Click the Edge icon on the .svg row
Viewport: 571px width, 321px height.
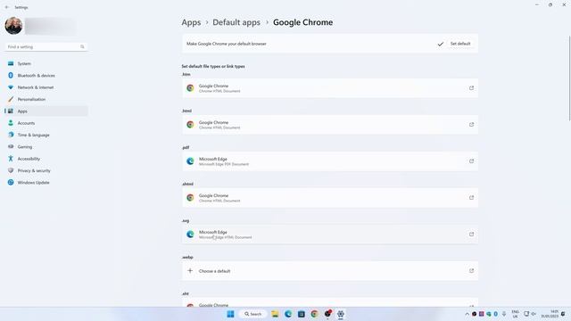tap(190, 234)
